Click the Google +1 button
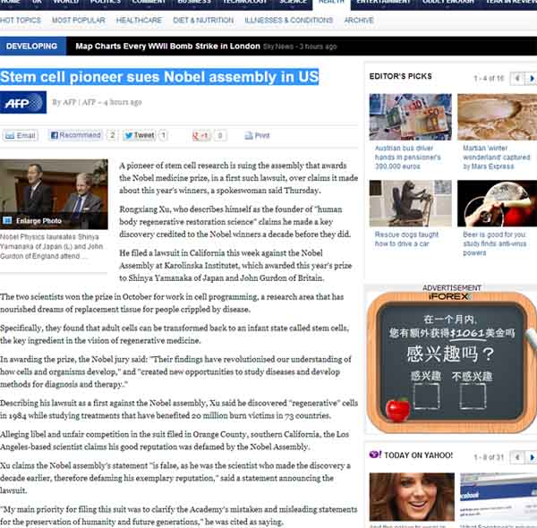The height and width of the screenshot is (528, 537). point(200,135)
